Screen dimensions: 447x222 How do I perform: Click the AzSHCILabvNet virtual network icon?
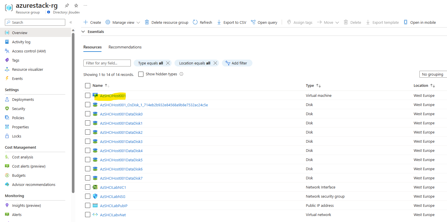[x=95, y=215]
